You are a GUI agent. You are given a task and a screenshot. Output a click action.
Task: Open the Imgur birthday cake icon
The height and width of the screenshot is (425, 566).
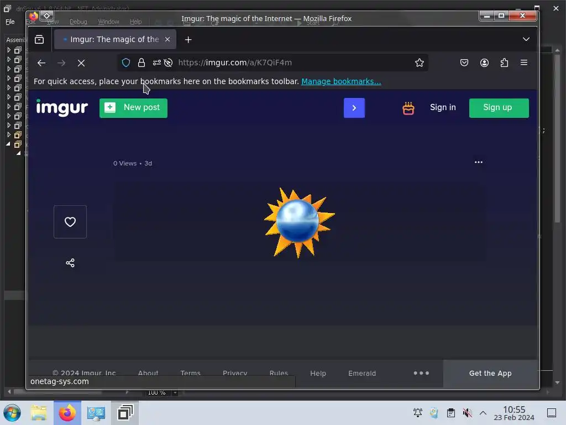coord(408,108)
